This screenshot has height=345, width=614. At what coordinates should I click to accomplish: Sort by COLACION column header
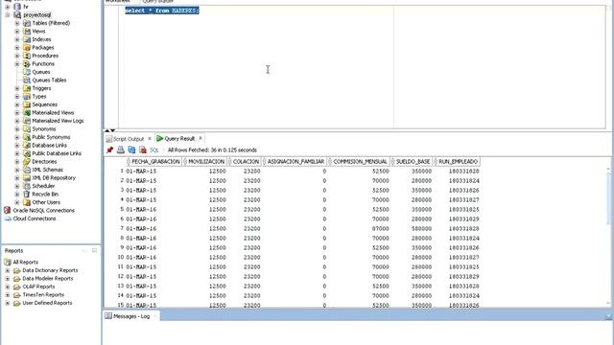click(246, 162)
